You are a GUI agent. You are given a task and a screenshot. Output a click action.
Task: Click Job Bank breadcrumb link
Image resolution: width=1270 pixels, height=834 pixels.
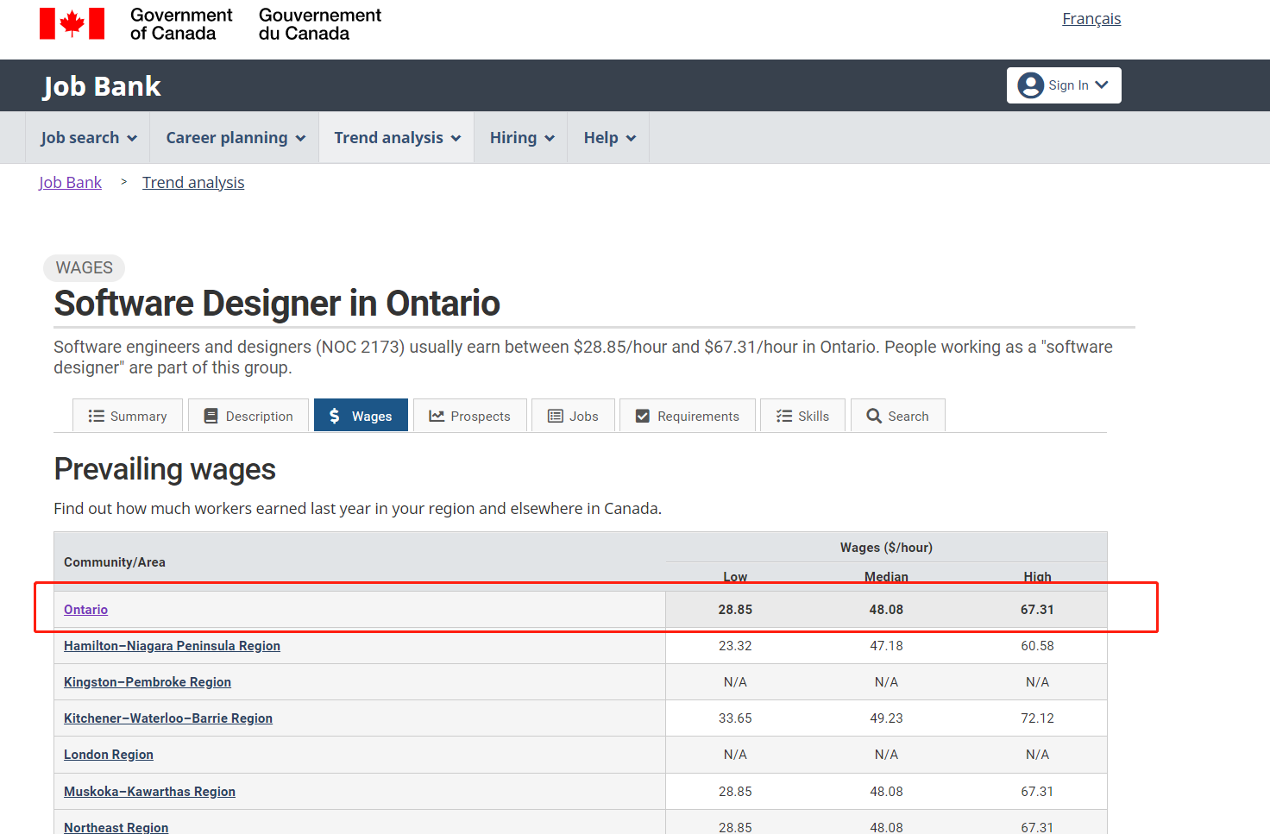[x=70, y=183]
